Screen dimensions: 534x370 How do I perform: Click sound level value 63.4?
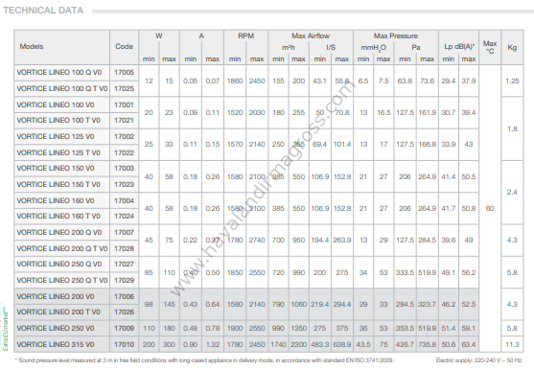pos(469,344)
